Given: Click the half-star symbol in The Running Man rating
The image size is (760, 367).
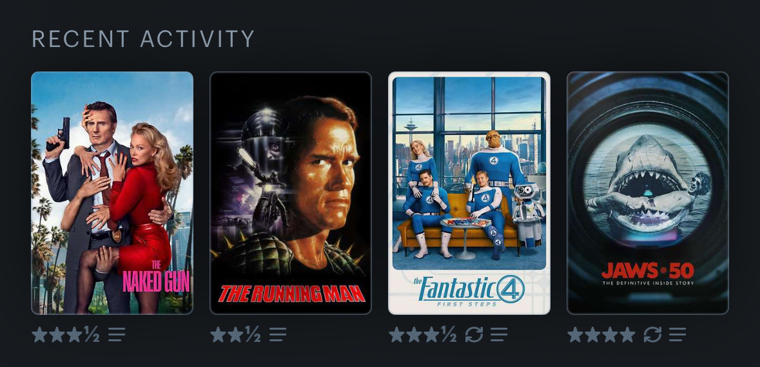Looking at the screenshot, I should 253,334.
